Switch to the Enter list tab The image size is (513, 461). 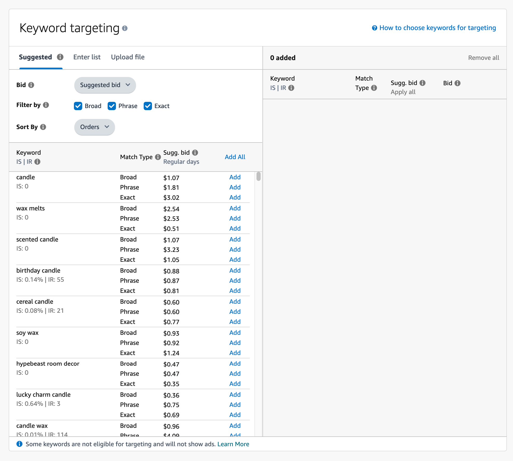pos(87,57)
